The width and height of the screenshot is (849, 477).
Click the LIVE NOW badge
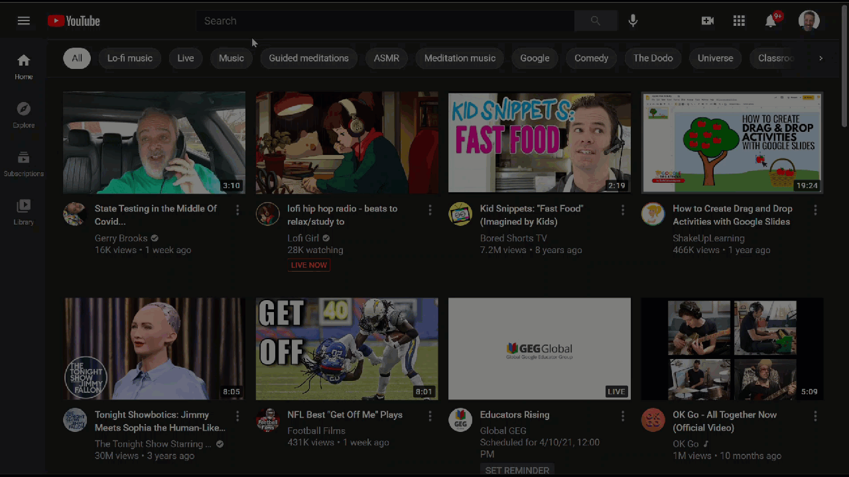click(309, 265)
